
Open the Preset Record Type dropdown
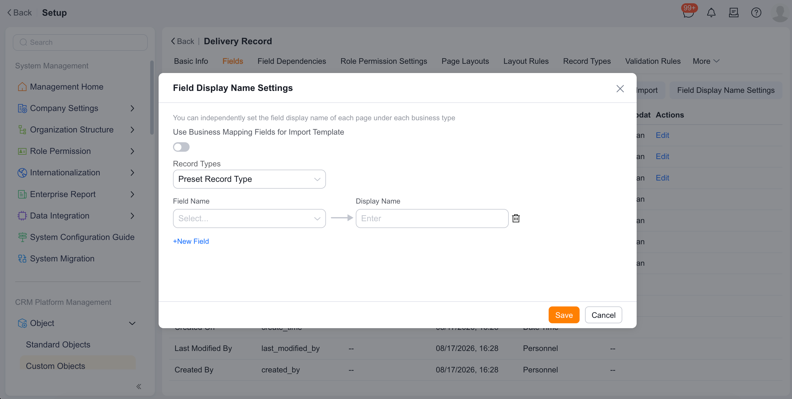point(249,179)
